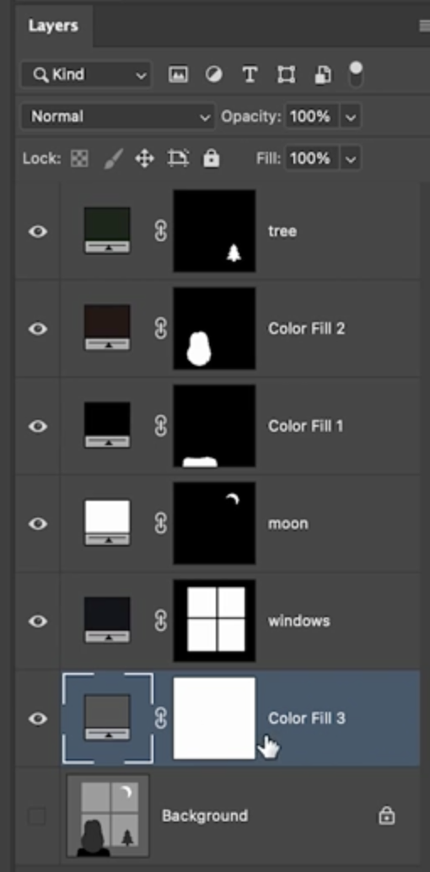Toggle mask link on tree layer
Screen dimensions: 430x872
[x=161, y=231]
